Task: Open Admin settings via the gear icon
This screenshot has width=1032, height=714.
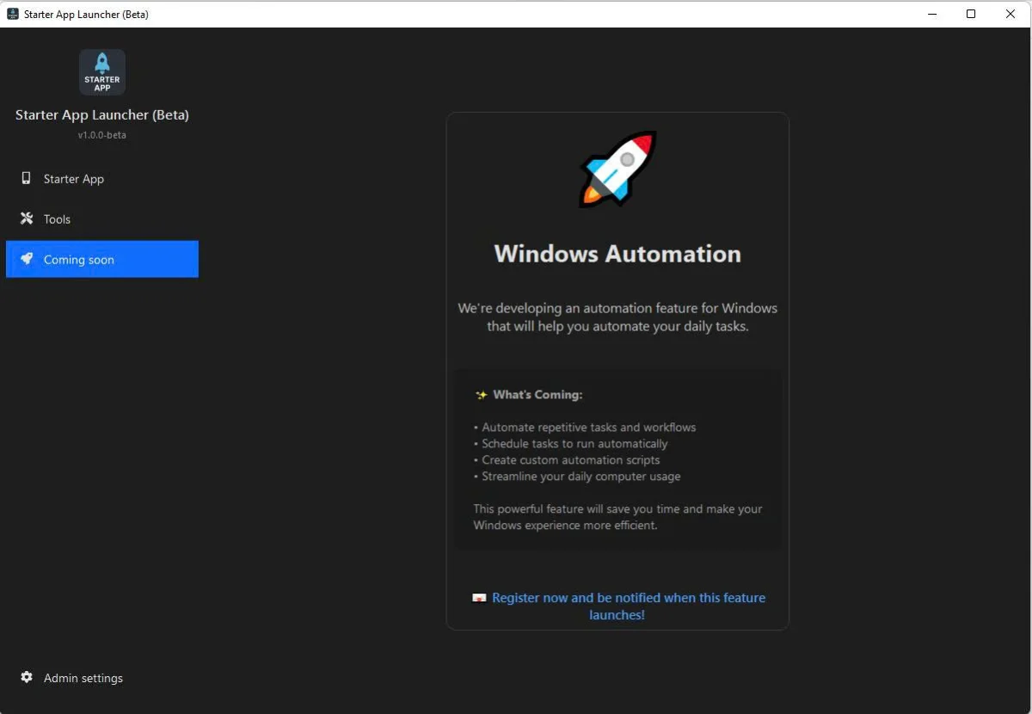Action: 27,678
